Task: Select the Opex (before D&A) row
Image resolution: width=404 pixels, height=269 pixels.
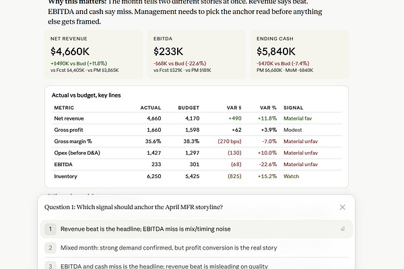Action: pos(197,153)
